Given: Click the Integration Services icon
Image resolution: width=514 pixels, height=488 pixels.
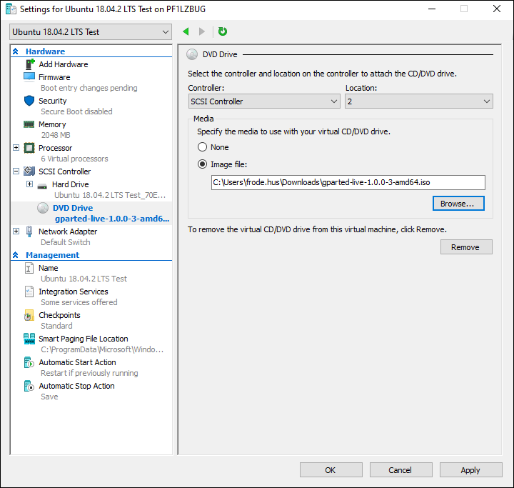Looking at the screenshot, I should tap(29, 292).
